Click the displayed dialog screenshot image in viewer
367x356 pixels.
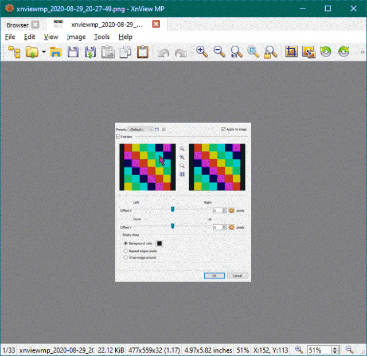tap(183, 202)
